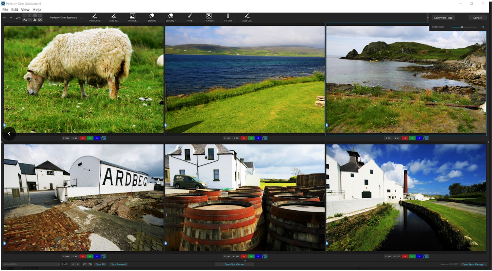The height and width of the screenshot is (271, 492).
Task: Go to next page of images
Action: [78, 264]
